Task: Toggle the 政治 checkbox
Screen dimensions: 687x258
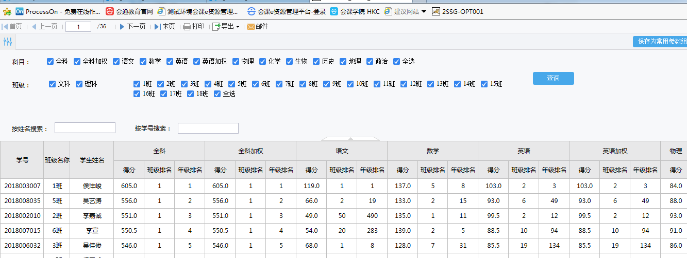Action: click(370, 61)
